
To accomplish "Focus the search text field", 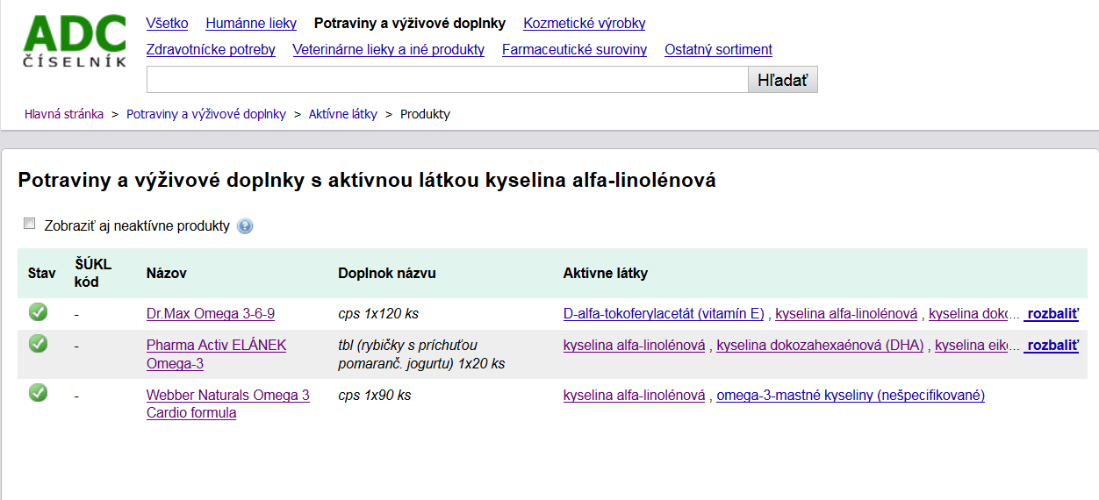I will (x=447, y=80).
